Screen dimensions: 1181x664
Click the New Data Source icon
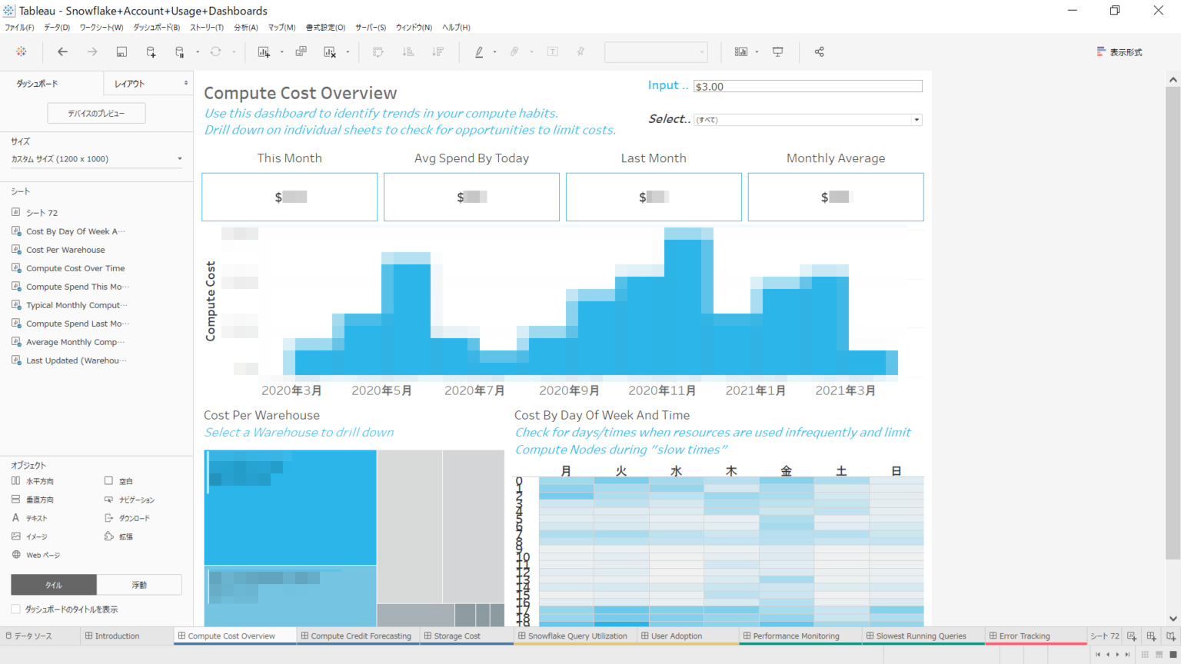click(151, 51)
